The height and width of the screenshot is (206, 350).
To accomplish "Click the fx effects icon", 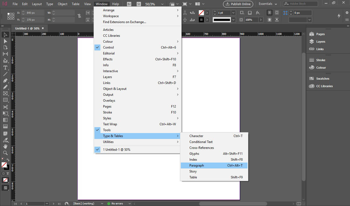I will click(x=258, y=13).
